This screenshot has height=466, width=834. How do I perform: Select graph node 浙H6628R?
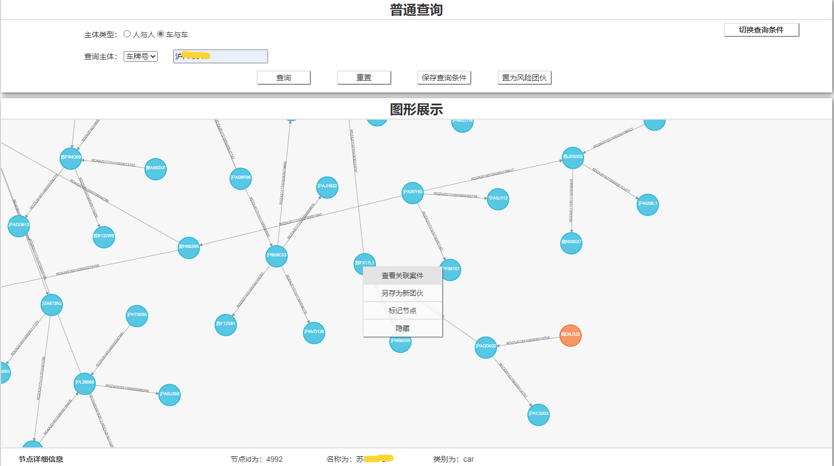click(189, 247)
